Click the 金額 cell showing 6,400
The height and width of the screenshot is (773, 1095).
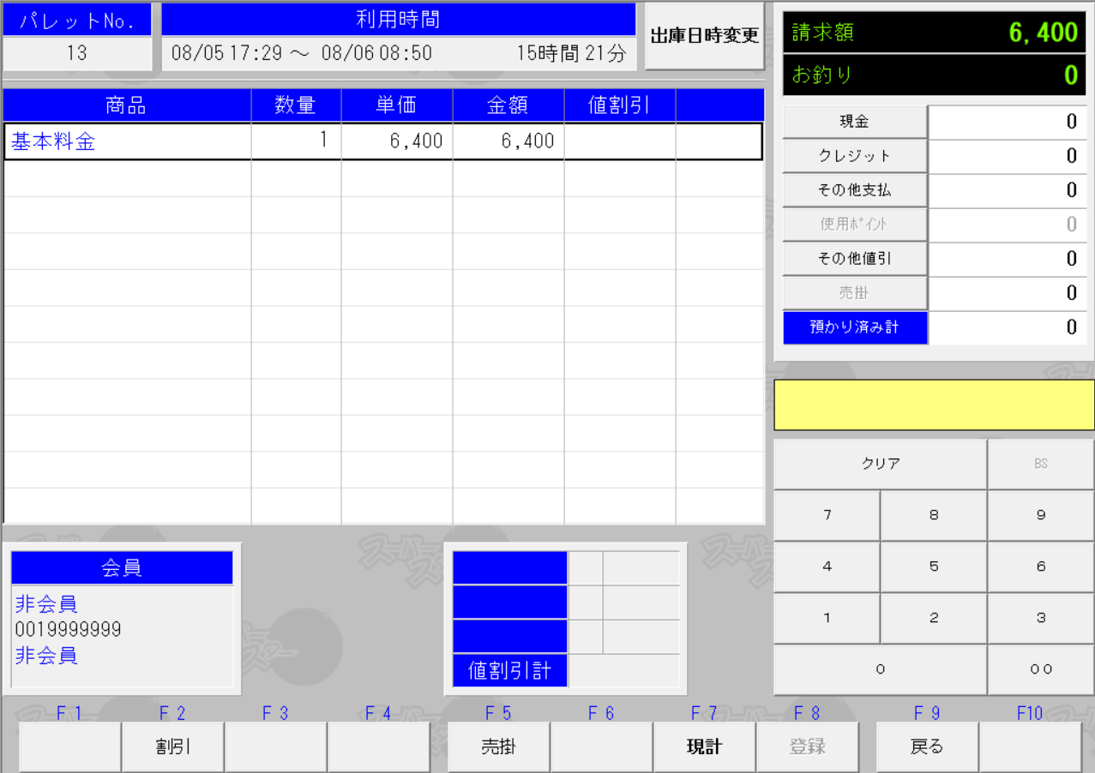tap(508, 141)
